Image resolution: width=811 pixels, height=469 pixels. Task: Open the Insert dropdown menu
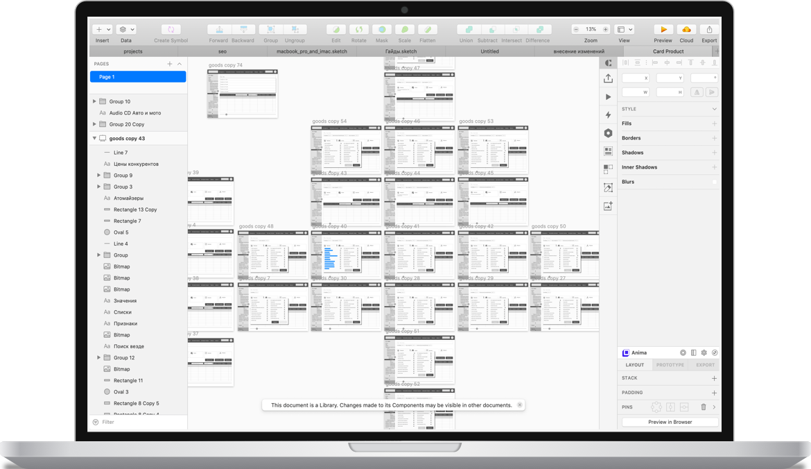click(x=103, y=30)
